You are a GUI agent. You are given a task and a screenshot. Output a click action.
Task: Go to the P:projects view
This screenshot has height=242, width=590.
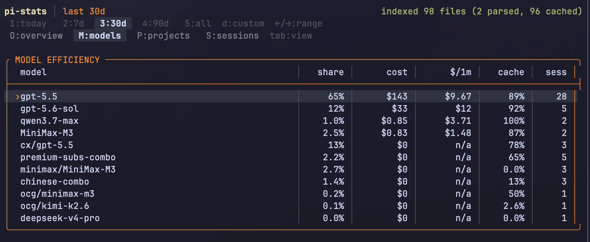[x=164, y=36]
